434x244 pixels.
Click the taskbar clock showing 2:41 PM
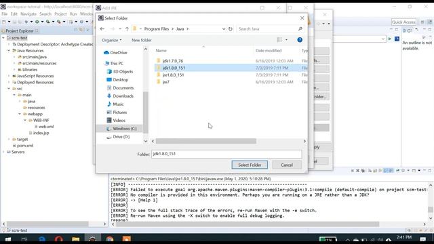click(404, 237)
